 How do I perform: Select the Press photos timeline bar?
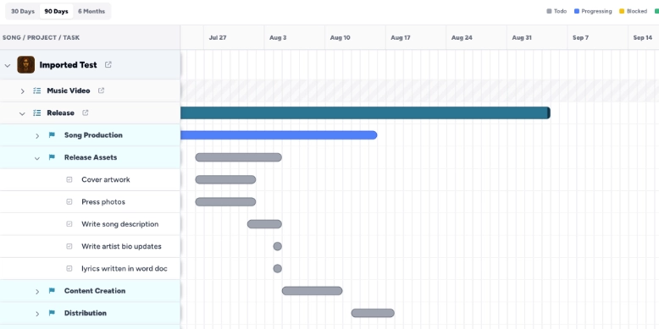click(225, 202)
